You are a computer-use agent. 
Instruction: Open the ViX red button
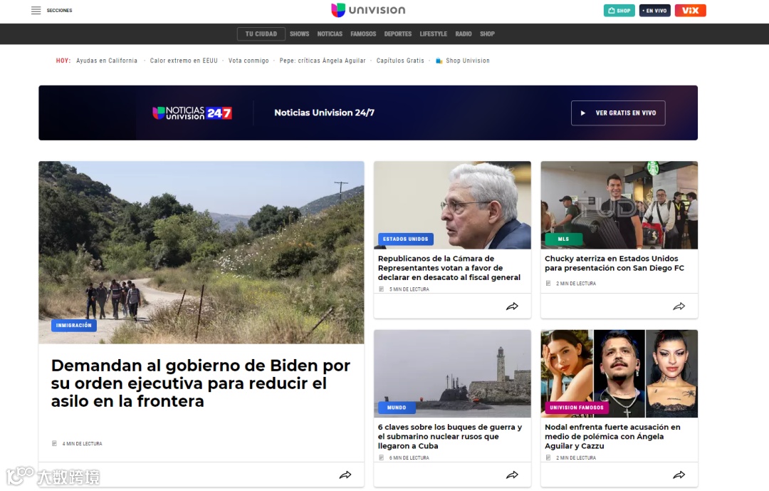690,10
